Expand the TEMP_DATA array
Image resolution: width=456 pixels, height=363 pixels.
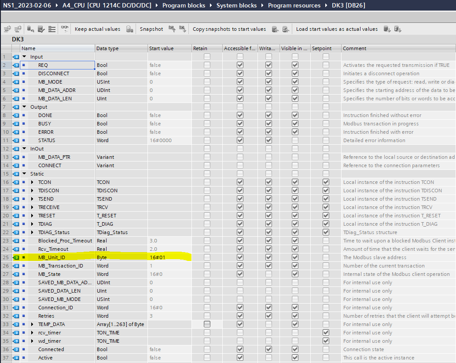point(32,324)
